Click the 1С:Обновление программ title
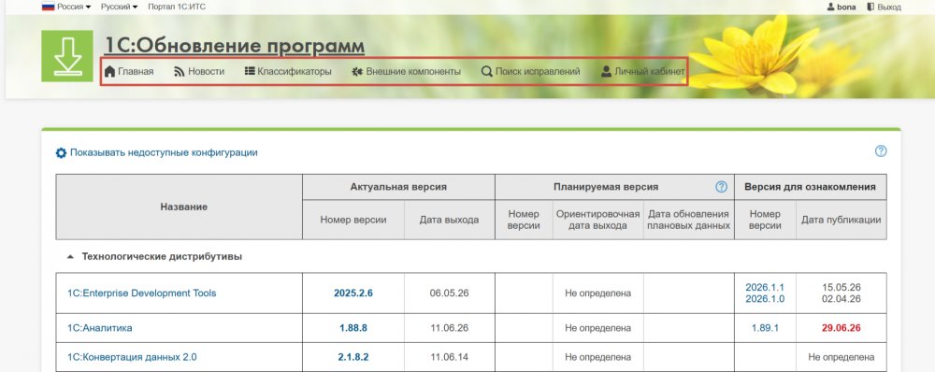Image resolution: width=935 pixels, height=372 pixels. pos(235,46)
